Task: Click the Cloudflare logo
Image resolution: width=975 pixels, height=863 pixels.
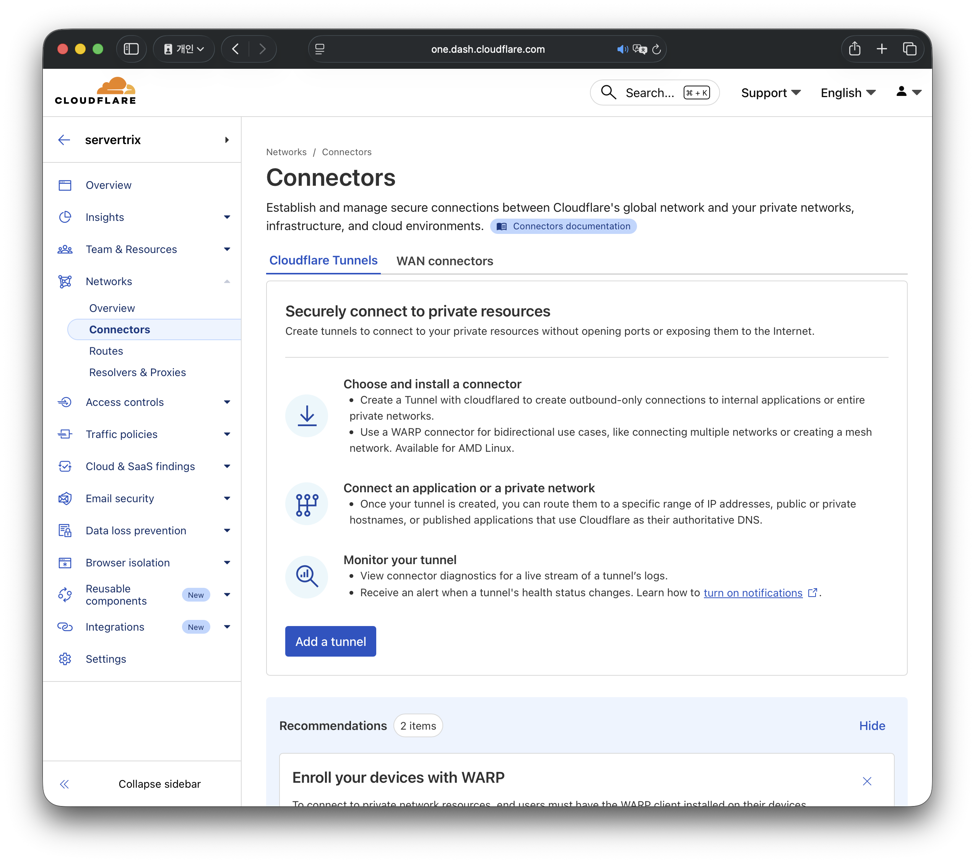Action: (x=96, y=91)
